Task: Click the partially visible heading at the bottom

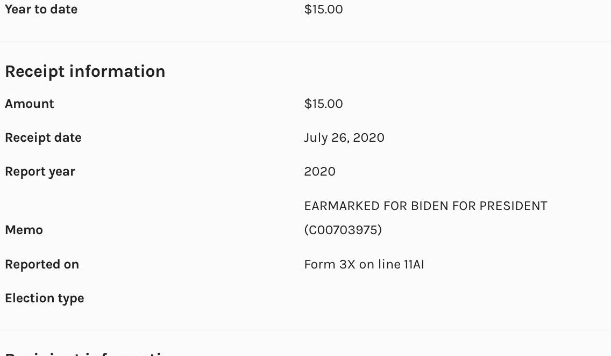Action: 91,354
